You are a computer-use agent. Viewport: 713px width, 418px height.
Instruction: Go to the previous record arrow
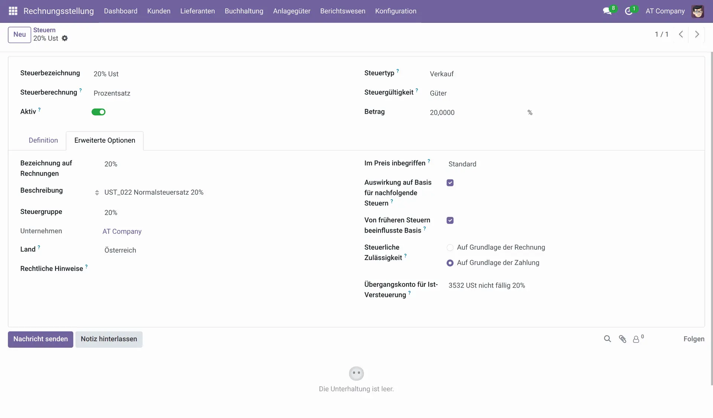tap(681, 34)
